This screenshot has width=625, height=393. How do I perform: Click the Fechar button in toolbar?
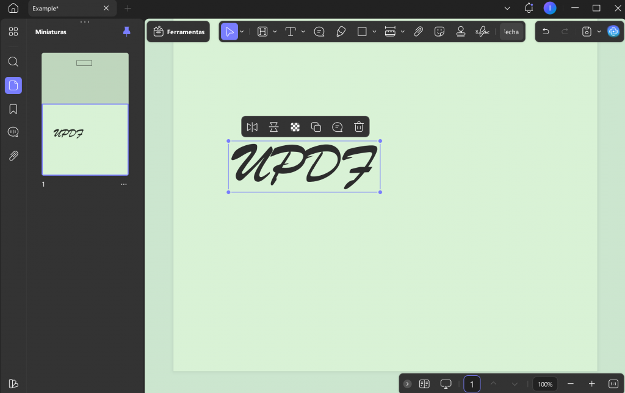(511, 32)
